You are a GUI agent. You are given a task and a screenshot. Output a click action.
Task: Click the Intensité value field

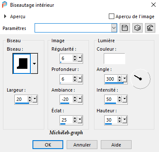click(x=111, y=99)
